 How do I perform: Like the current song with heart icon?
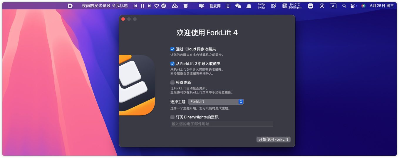(157, 6)
